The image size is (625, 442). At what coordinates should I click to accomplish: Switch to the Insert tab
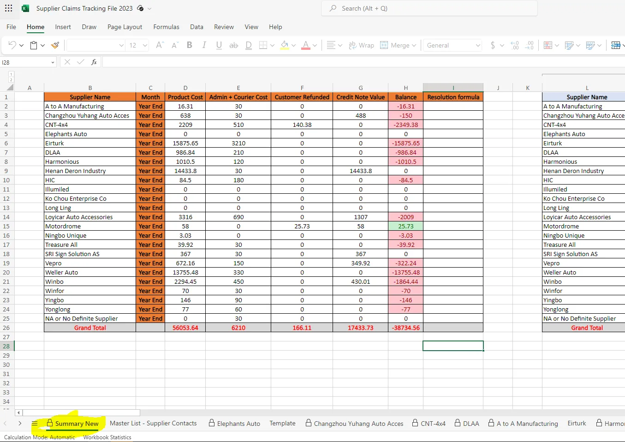(63, 27)
